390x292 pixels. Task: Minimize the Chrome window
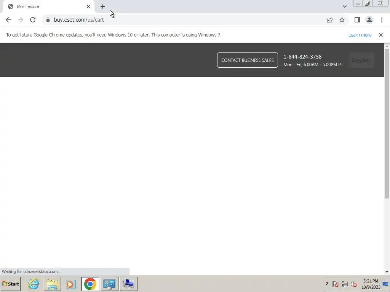tap(358, 3)
